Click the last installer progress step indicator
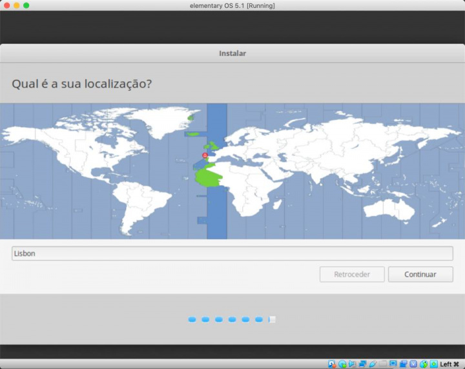Viewport: 465px width, 369px height. pos(273,319)
